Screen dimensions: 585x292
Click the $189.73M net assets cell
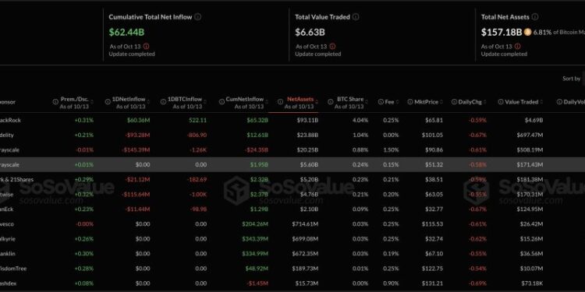pos(305,268)
